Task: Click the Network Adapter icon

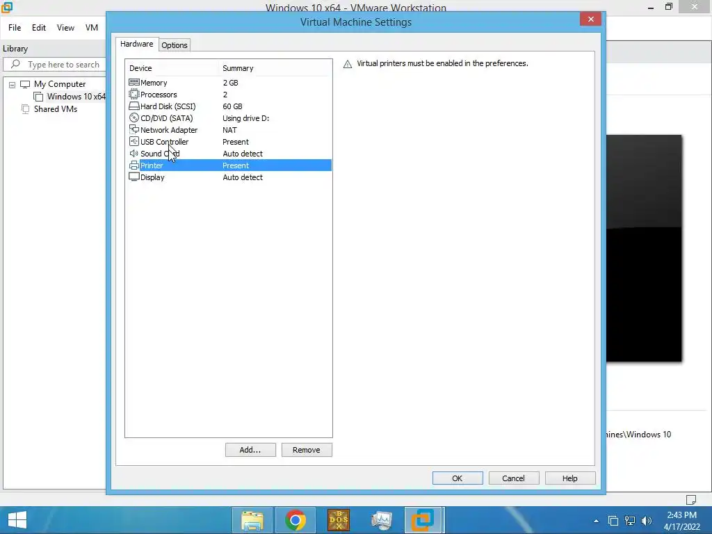Action: tap(134, 129)
